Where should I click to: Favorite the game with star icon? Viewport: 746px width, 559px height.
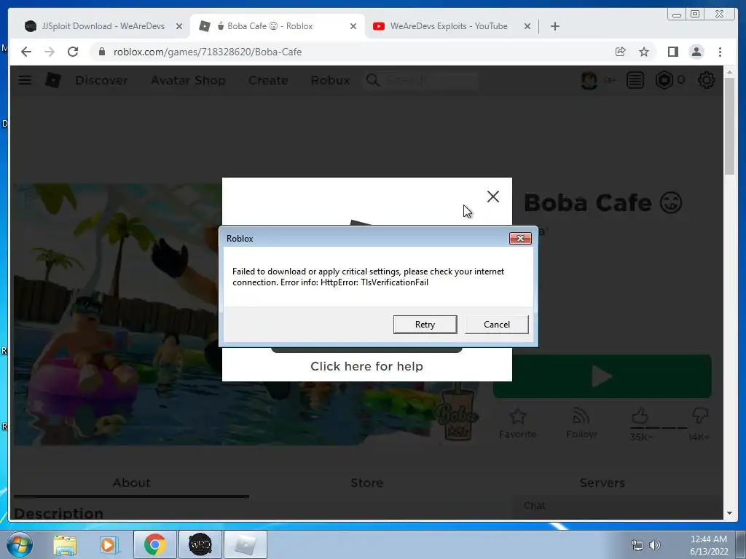518,423
